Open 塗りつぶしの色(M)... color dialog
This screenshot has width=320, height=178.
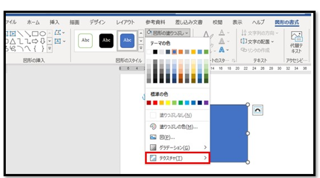pos(177,127)
